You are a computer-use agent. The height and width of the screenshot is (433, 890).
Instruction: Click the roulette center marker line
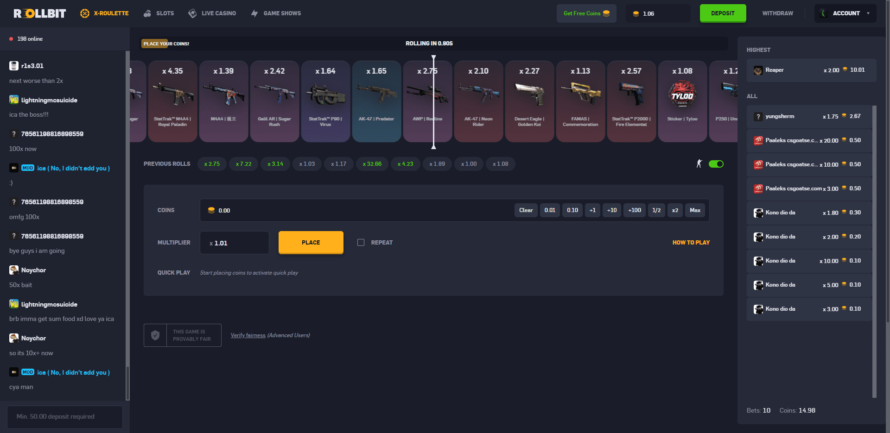click(433, 102)
